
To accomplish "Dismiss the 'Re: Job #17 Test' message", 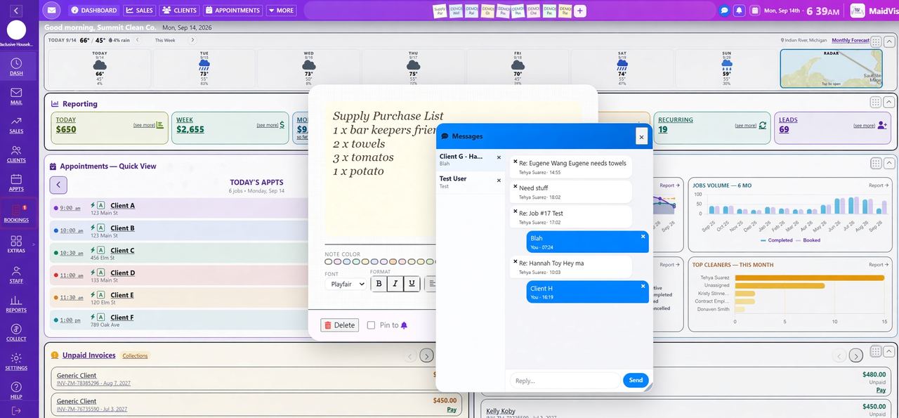I will pyautogui.click(x=515, y=211).
